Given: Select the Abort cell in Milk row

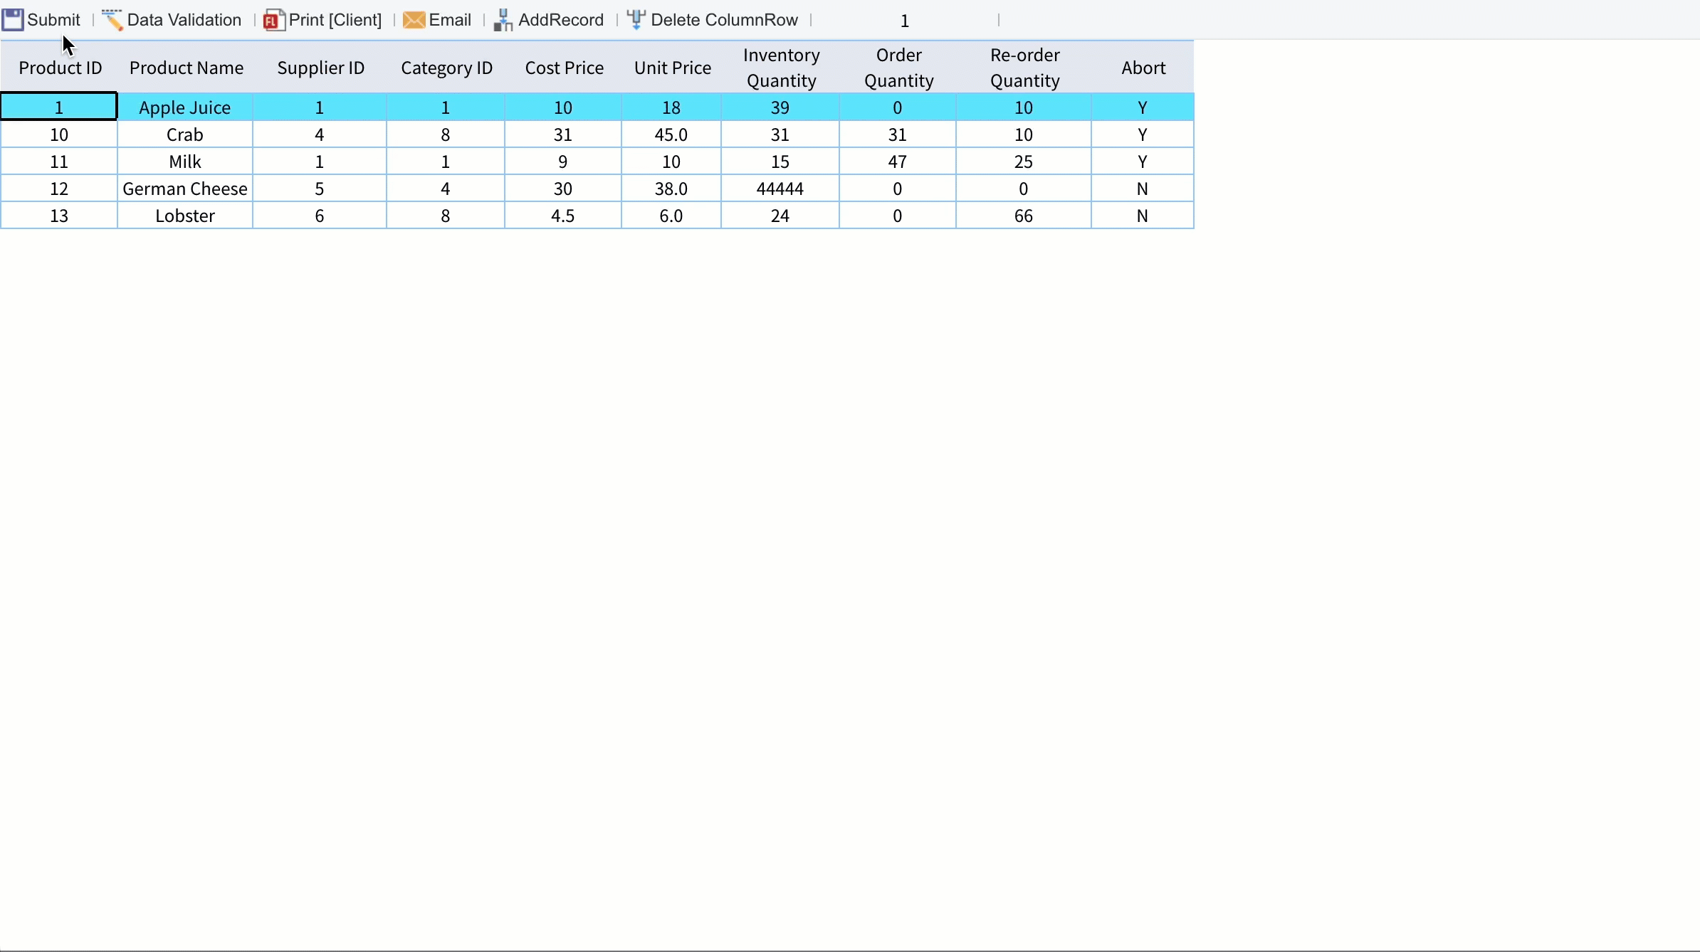Looking at the screenshot, I should [1143, 162].
